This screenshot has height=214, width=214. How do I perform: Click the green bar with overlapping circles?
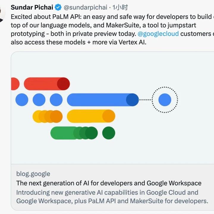pos(74,133)
